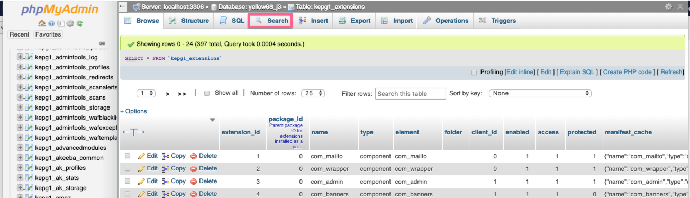
Task: Open the Triggers tab
Action: pyautogui.click(x=497, y=21)
